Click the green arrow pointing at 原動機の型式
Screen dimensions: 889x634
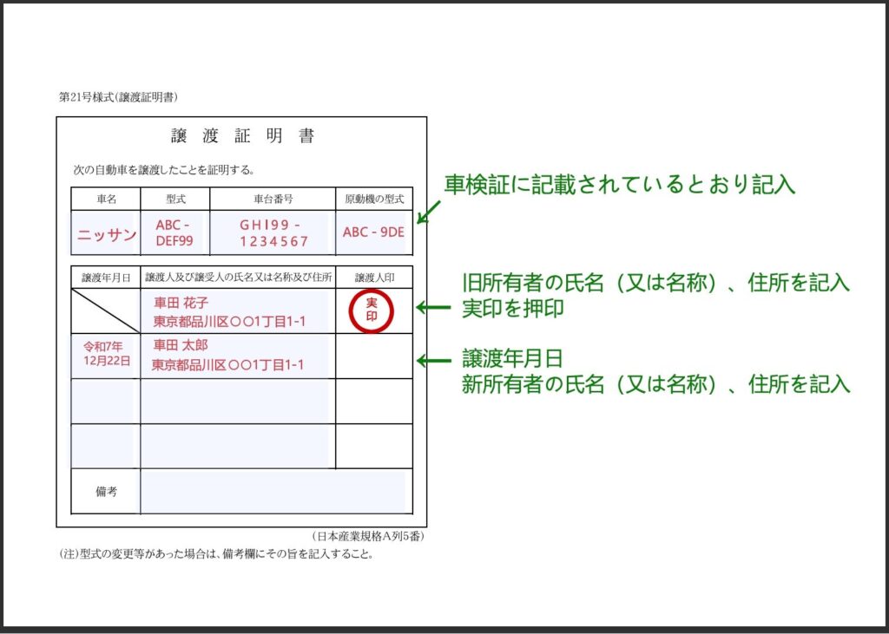(x=430, y=212)
